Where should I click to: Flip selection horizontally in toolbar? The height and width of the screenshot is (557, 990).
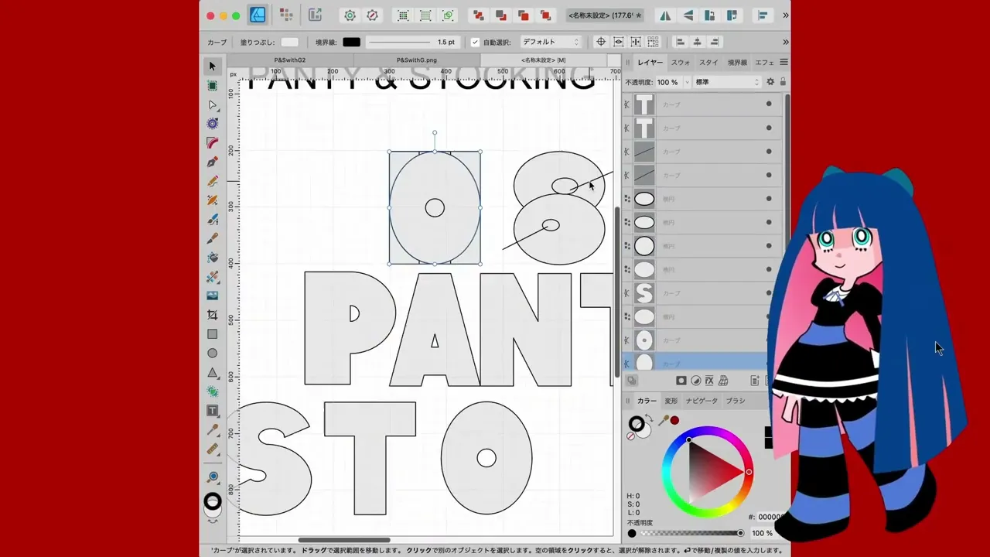coord(664,15)
